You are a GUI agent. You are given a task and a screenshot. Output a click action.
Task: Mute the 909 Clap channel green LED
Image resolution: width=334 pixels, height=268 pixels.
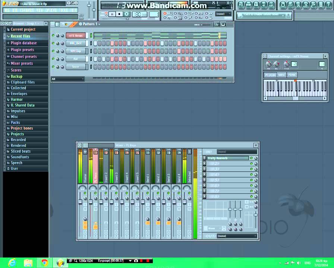pos(53,51)
